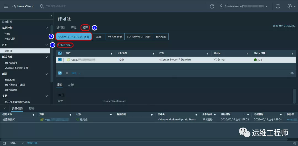298x146 pixels.
Task: Collapse the 访问控制 sidebar section
Action: (47, 28)
